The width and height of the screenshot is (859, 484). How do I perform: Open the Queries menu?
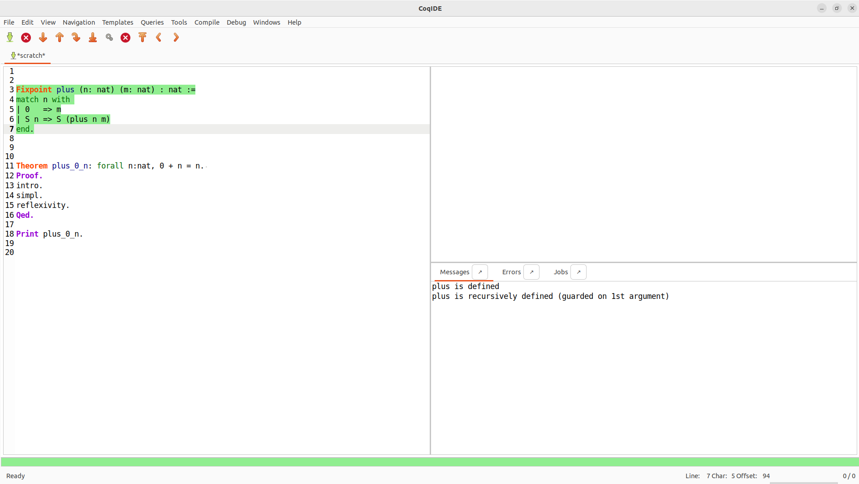click(x=152, y=22)
